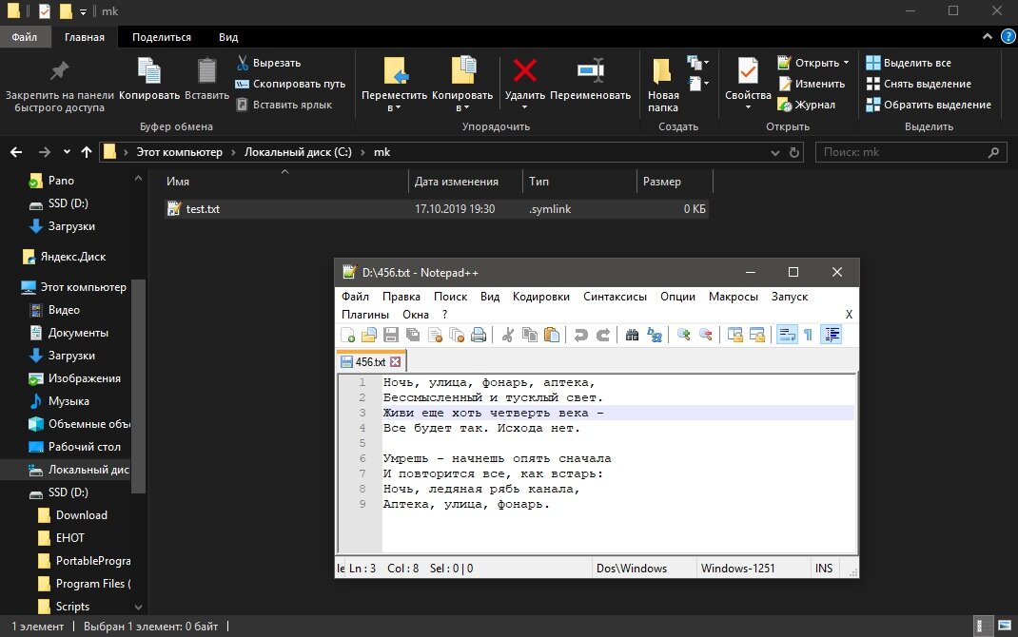Click New file icon in Notepad++ toolbar
The width and height of the screenshot is (1018, 637).
[348, 335]
